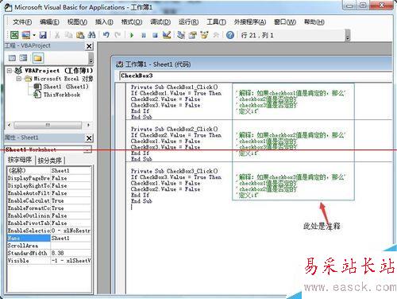Image resolution: width=397 pixels, height=299 pixels.
Task: Open the CheckBox3 object dropdown
Action: pyautogui.click(x=256, y=76)
